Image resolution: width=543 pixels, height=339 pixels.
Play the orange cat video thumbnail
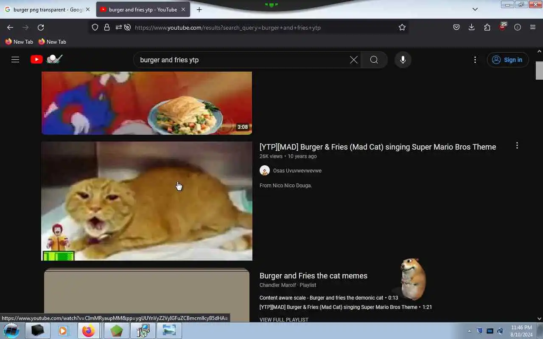pos(147,201)
